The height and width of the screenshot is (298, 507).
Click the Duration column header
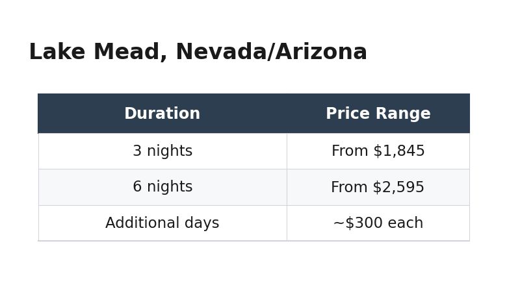(x=162, y=114)
